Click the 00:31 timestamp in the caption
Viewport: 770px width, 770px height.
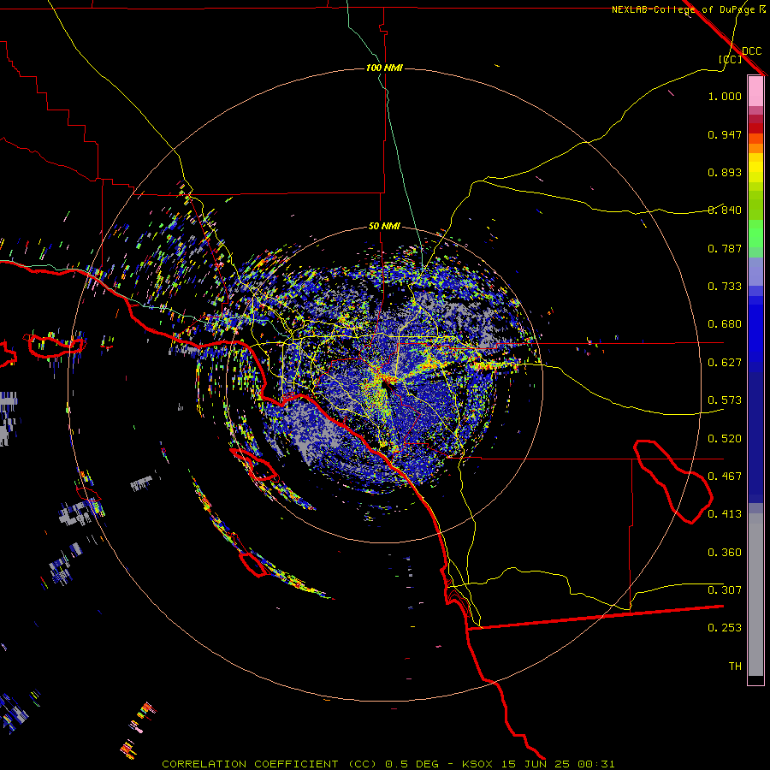click(x=596, y=764)
